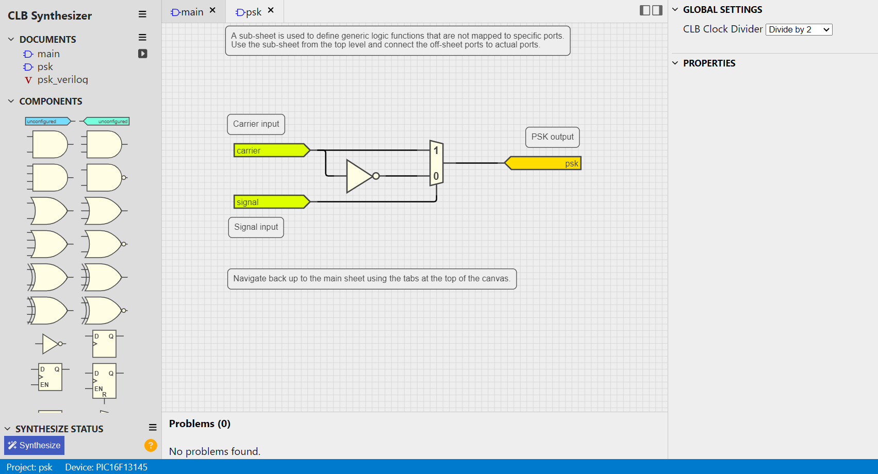
Task: Select the NOT inverter in the Components palette
Action: (x=51, y=344)
